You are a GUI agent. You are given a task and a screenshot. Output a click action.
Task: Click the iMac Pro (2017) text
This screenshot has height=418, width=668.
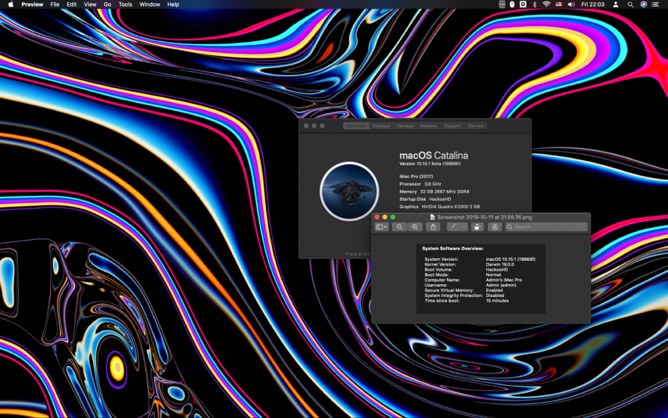pyautogui.click(x=416, y=176)
